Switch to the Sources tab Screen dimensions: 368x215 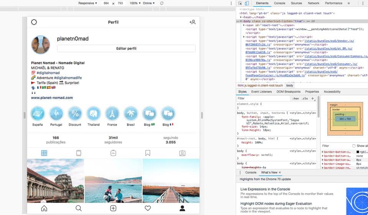click(x=296, y=3)
